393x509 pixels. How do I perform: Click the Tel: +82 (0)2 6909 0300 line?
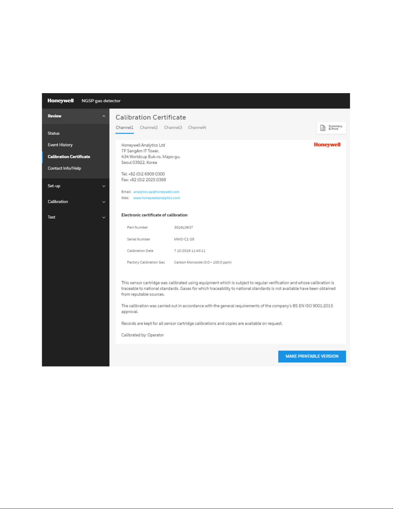[143, 174]
